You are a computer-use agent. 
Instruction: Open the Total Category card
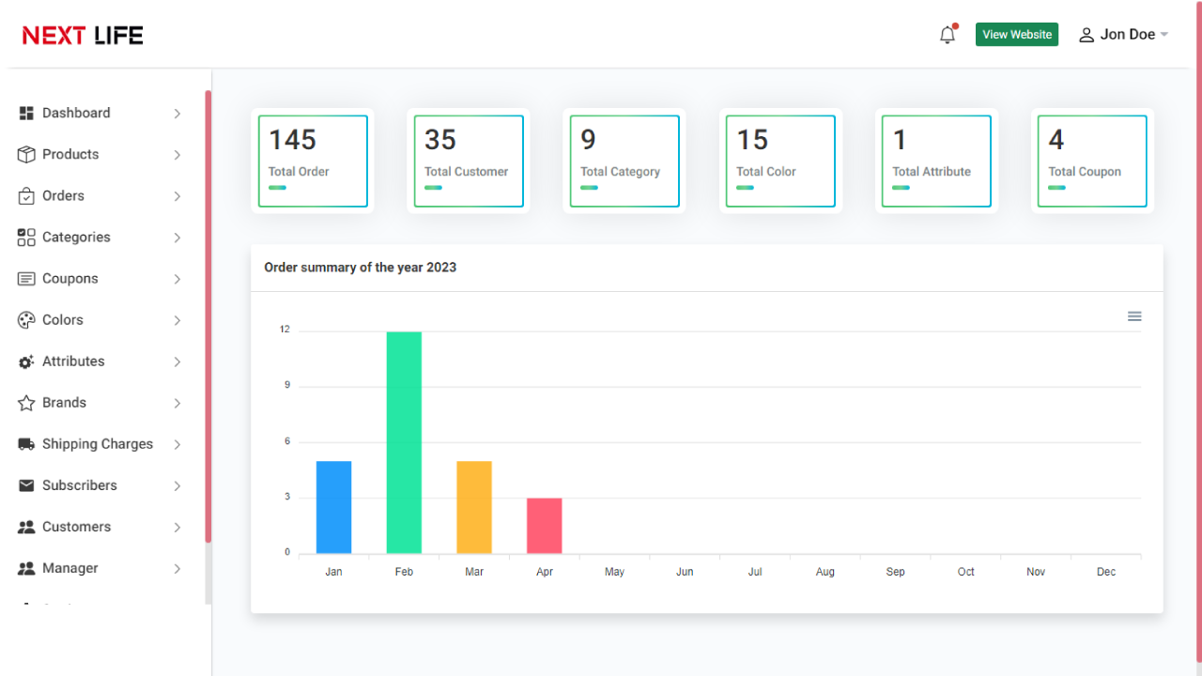(624, 161)
